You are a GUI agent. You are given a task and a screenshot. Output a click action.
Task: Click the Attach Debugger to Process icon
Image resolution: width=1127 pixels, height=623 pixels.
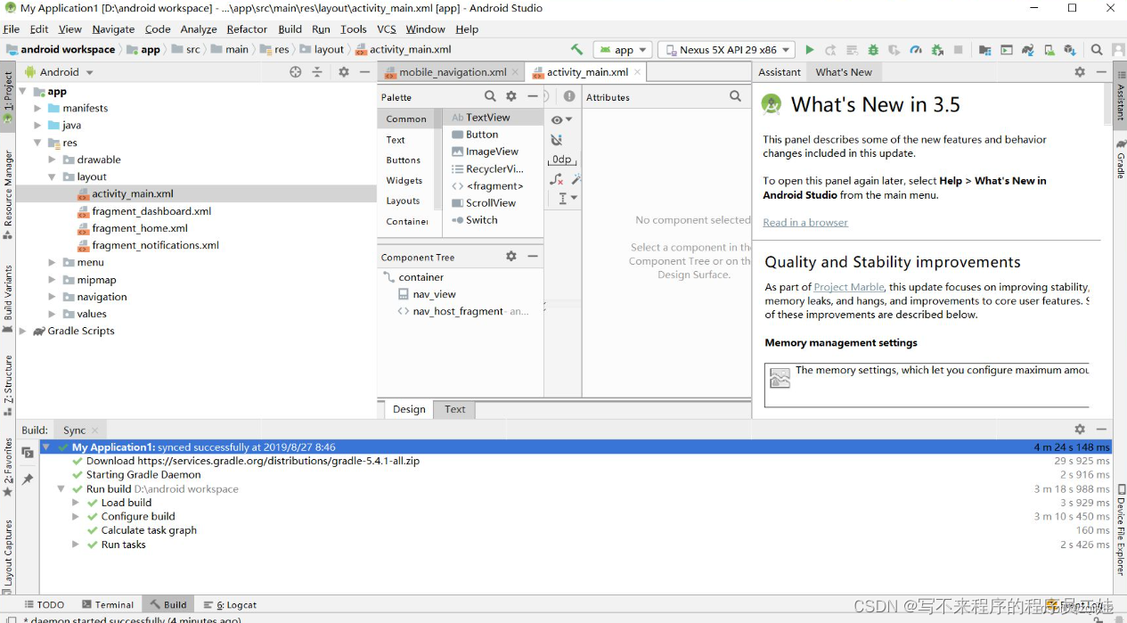[937, 50]
